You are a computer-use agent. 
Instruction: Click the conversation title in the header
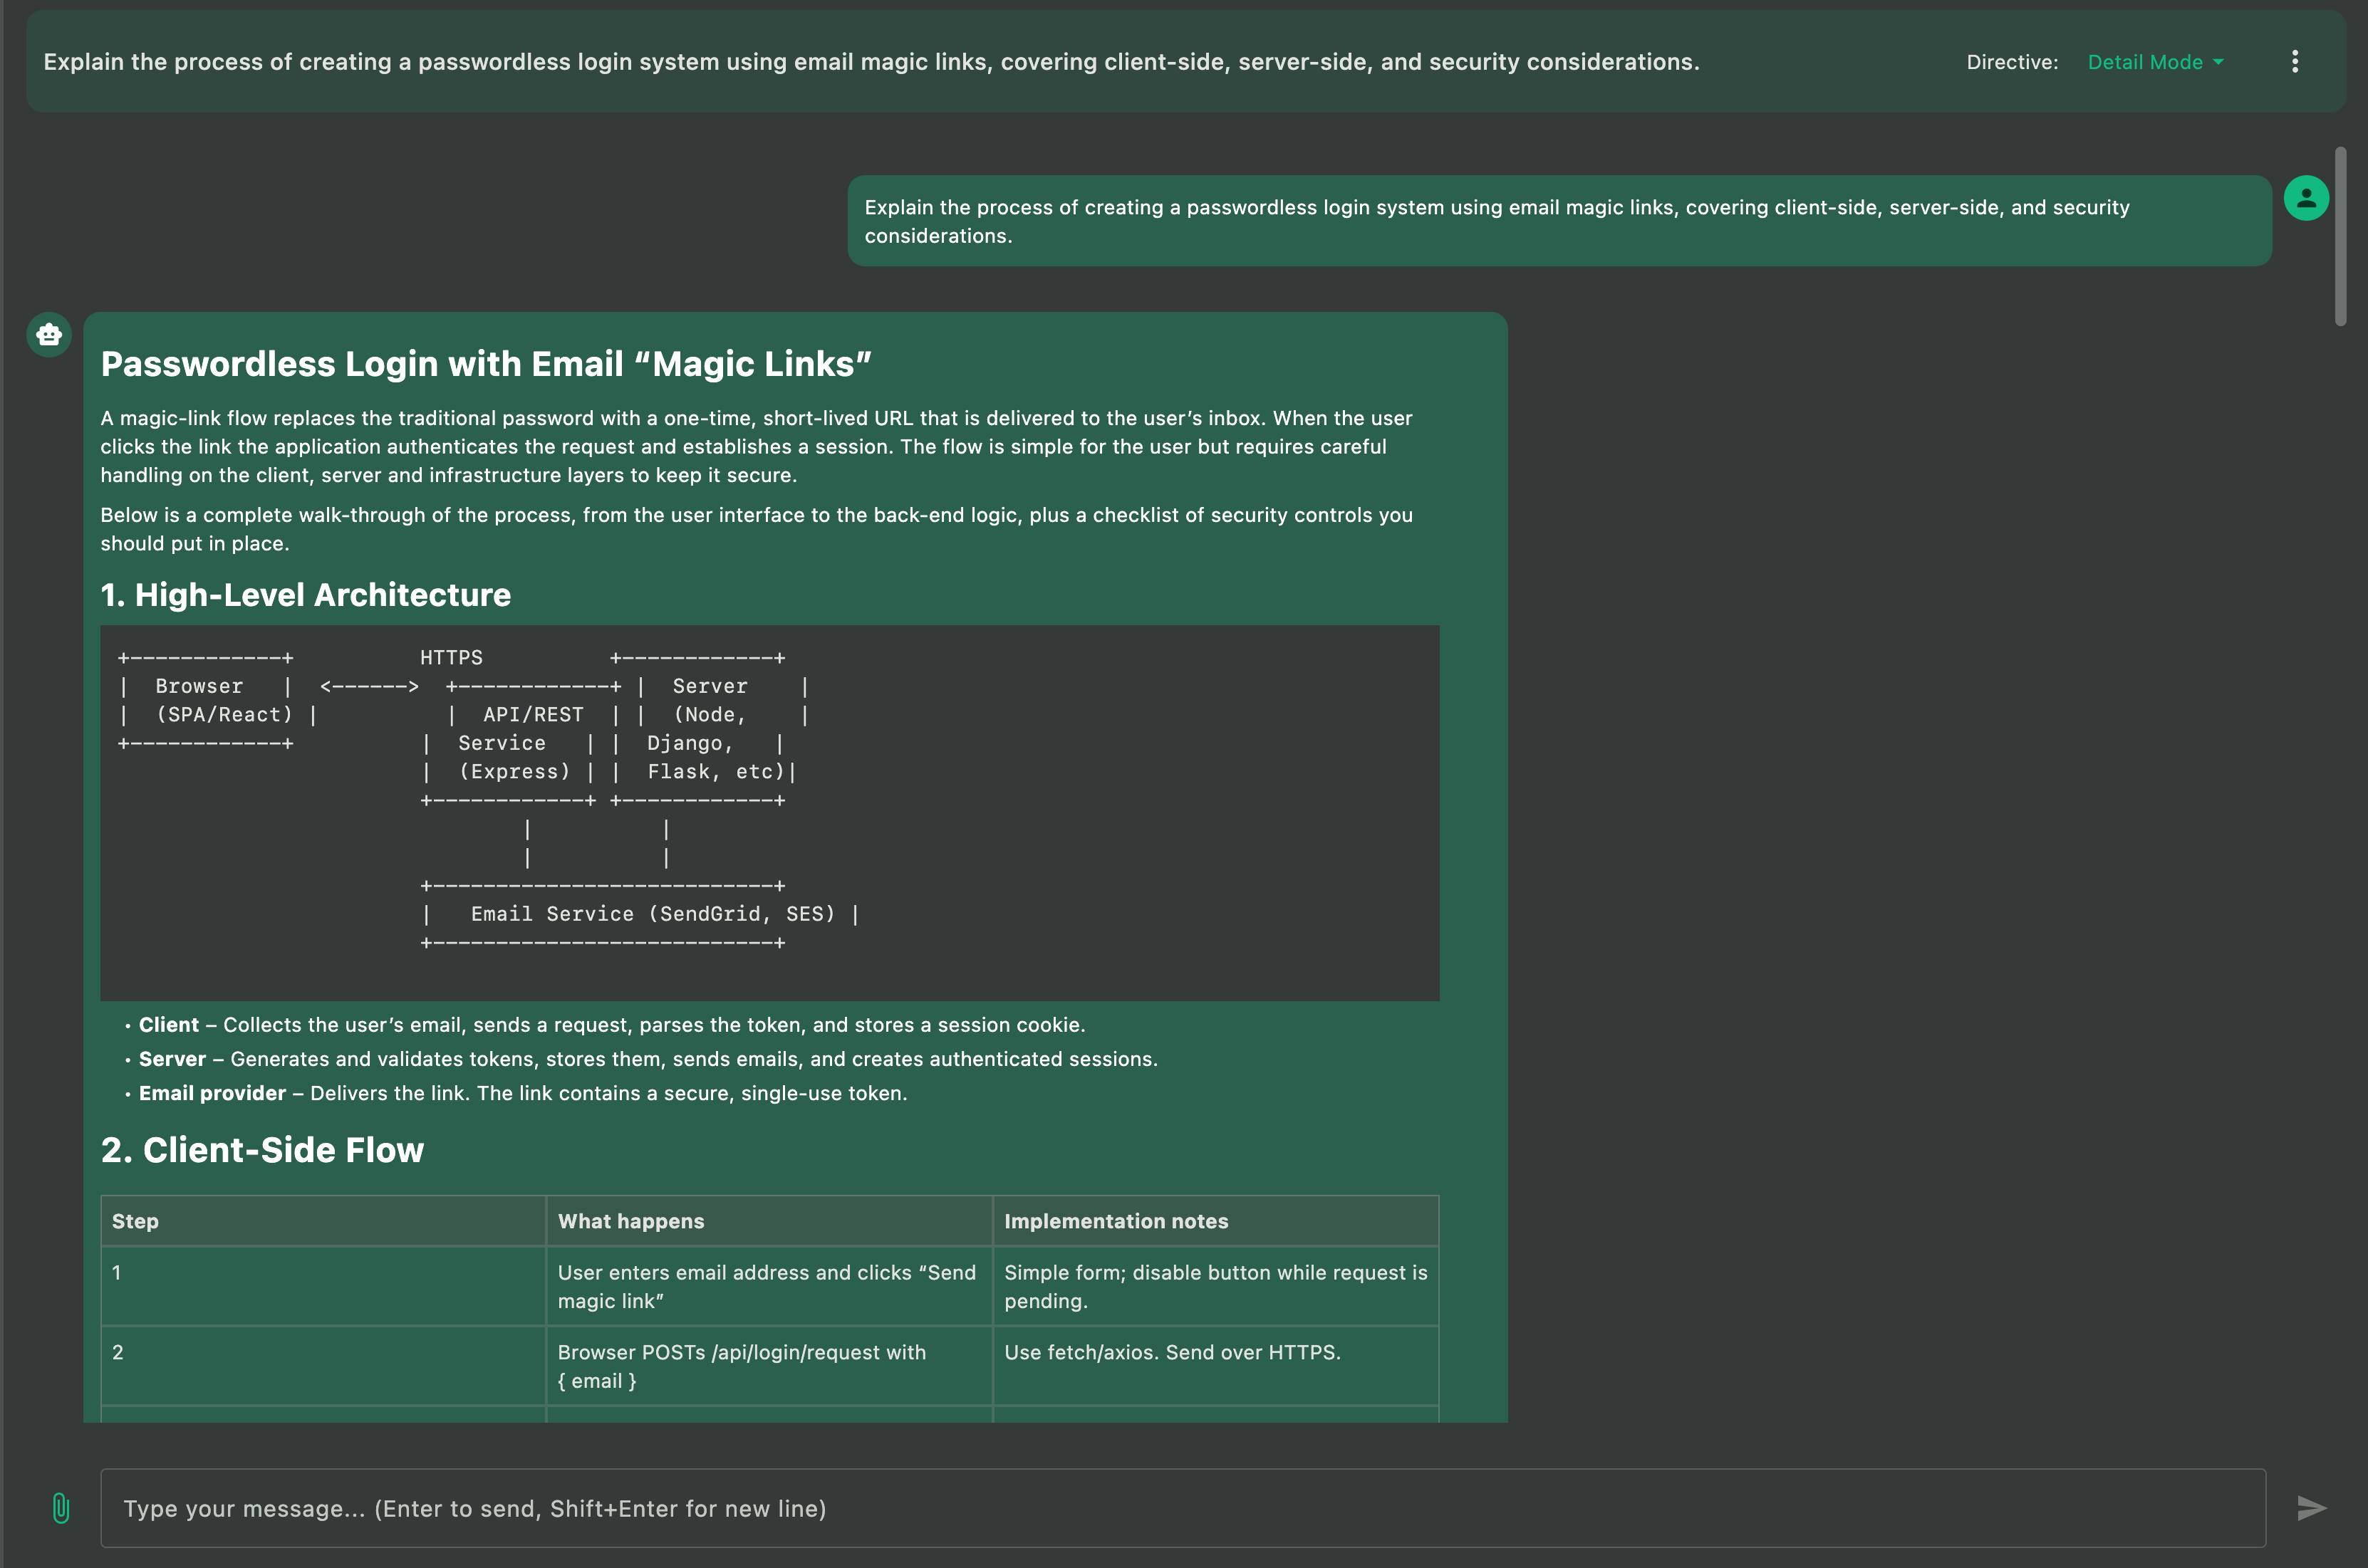(871, 62)
